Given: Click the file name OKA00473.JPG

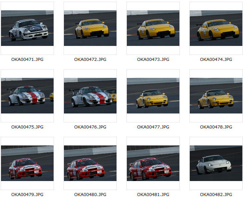Looking at the screenshot, I should (153, 60).
